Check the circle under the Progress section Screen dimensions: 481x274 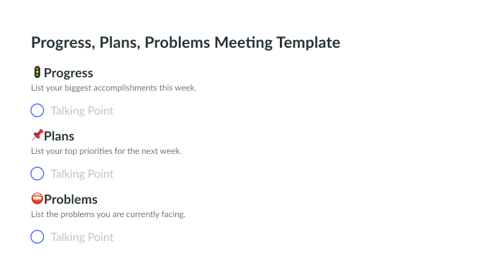pos(37,110)
